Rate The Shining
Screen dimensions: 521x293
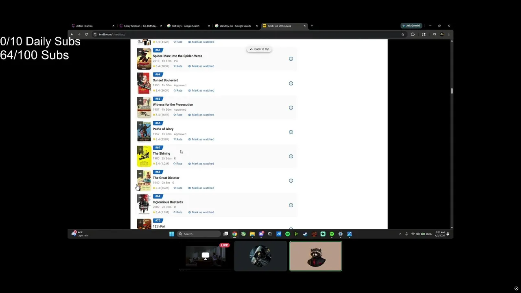click(178, 164)
